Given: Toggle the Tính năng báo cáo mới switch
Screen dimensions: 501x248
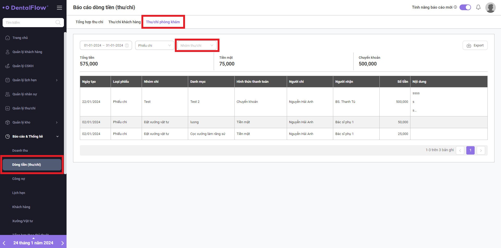Looking at the screenshot, I should click(x=465, y=7).
